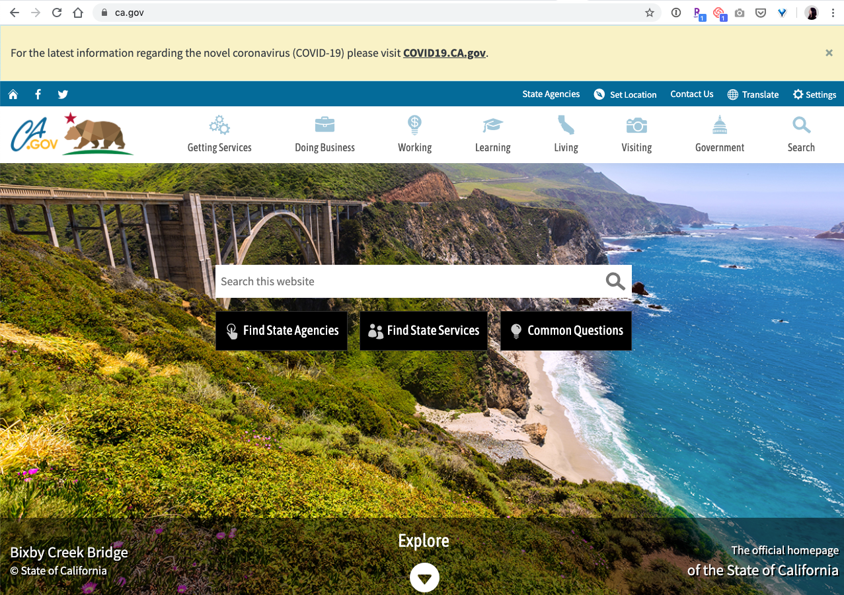Open the Getting Services navigation menu
The image size is (844, 595).
(219, 135)
